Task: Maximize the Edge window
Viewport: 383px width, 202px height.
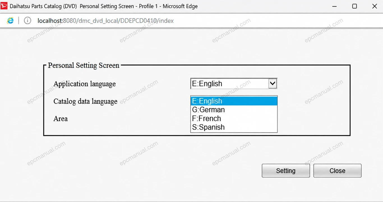Action: [354, 6]
